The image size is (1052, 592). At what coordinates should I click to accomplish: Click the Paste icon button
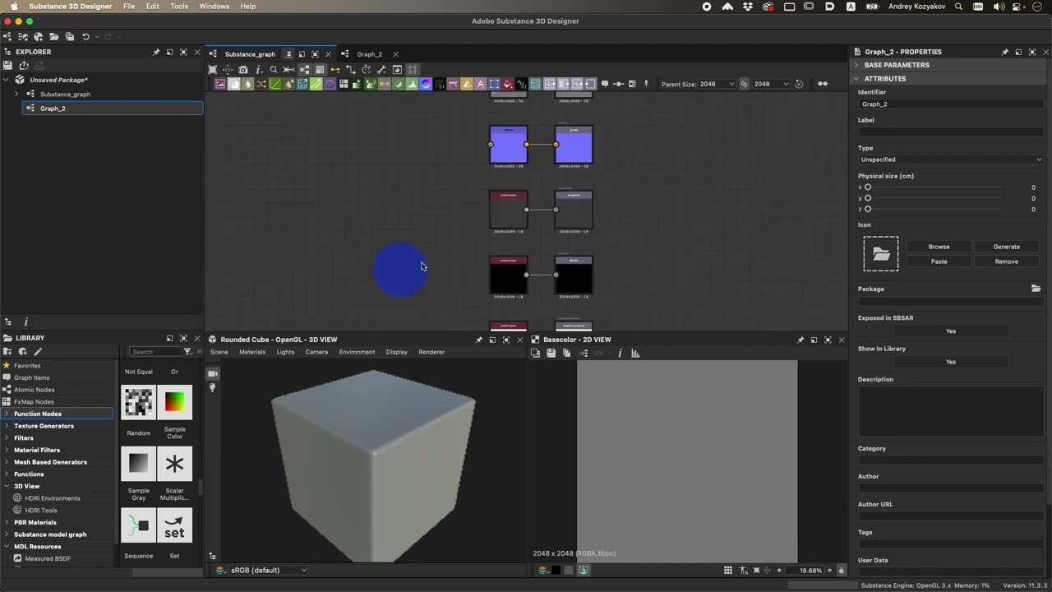939,261
